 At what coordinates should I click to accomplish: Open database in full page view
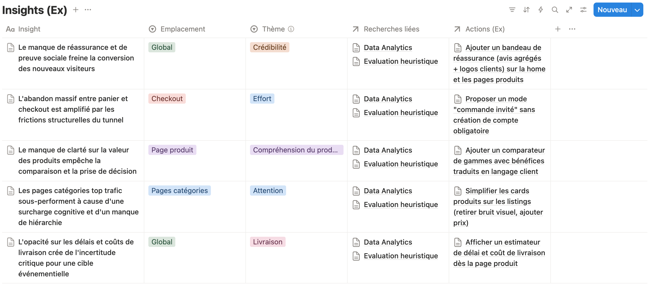pos(569,10)
